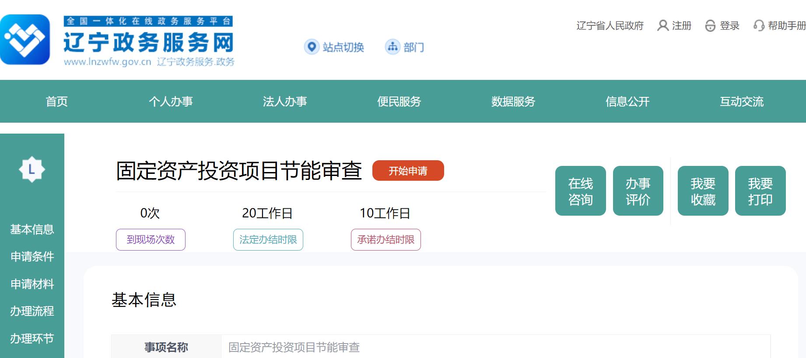This screenshot has height=358, width=806.
Task: Print the page using 我要打印
Action: (760, 191)
